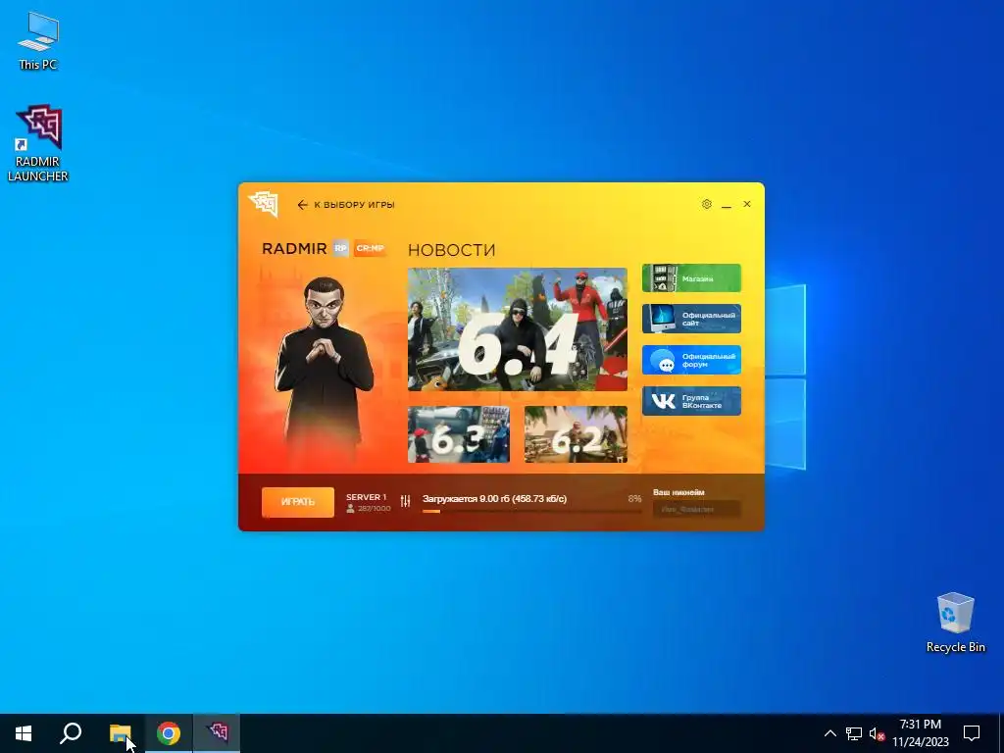Image resolution: width=1004 pixels, height=753 pixels.
Task: Select This PC desktop icon
Action: click(38, 40)
